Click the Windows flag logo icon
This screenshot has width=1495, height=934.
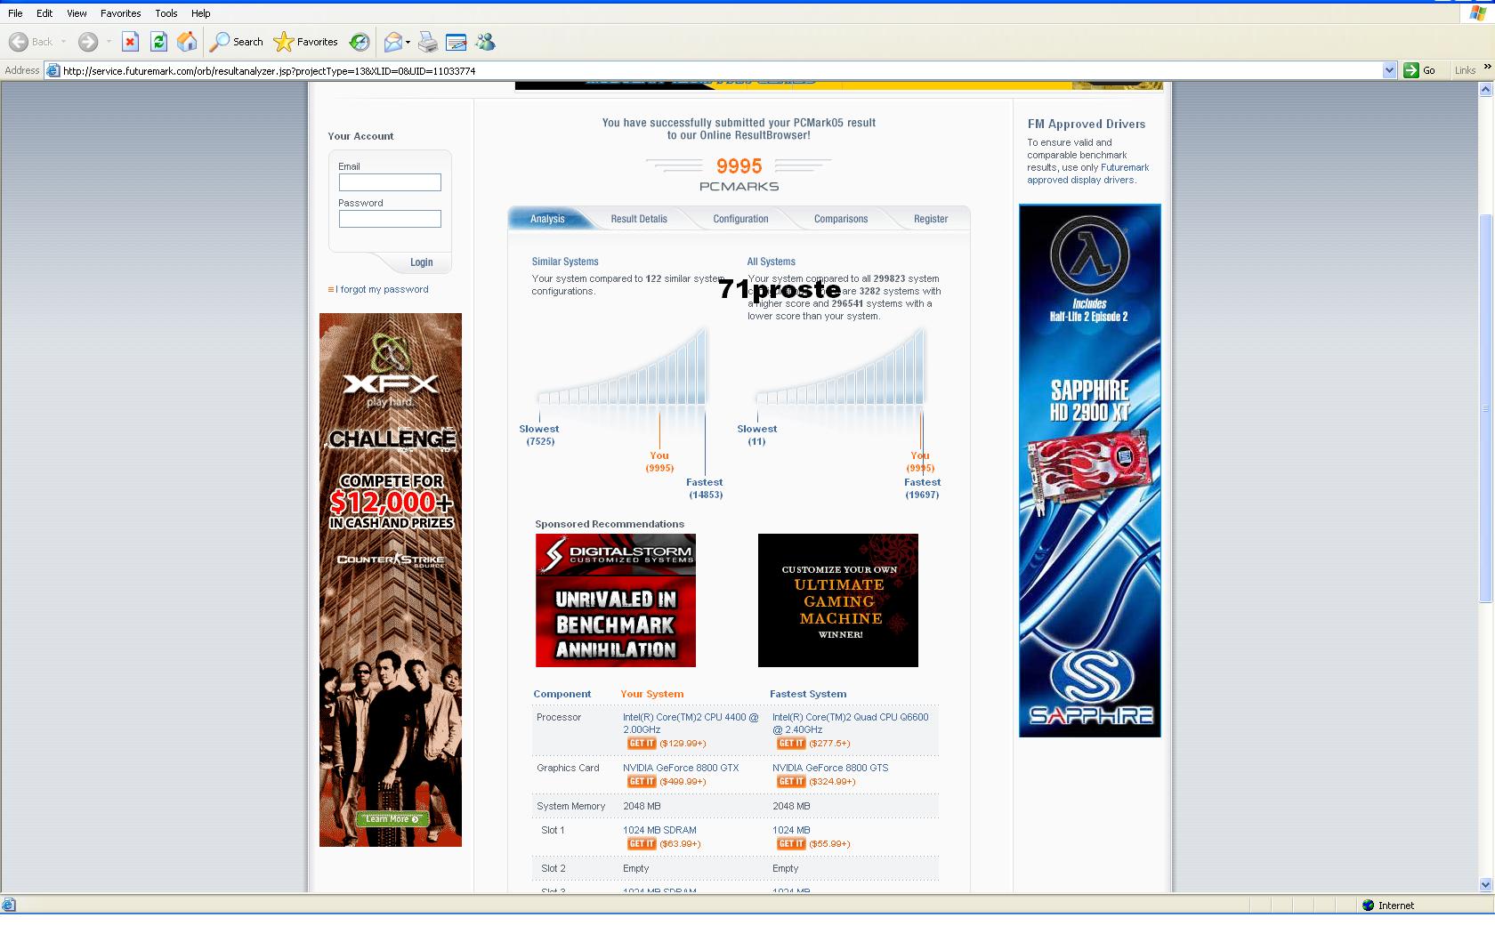click(x=1477, y=13)
